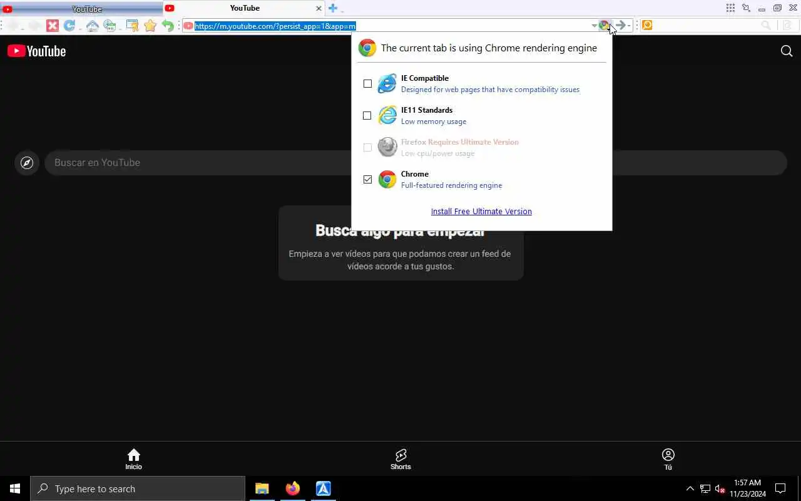Click the disabled Firefox engine checkbox

point(367,148)
